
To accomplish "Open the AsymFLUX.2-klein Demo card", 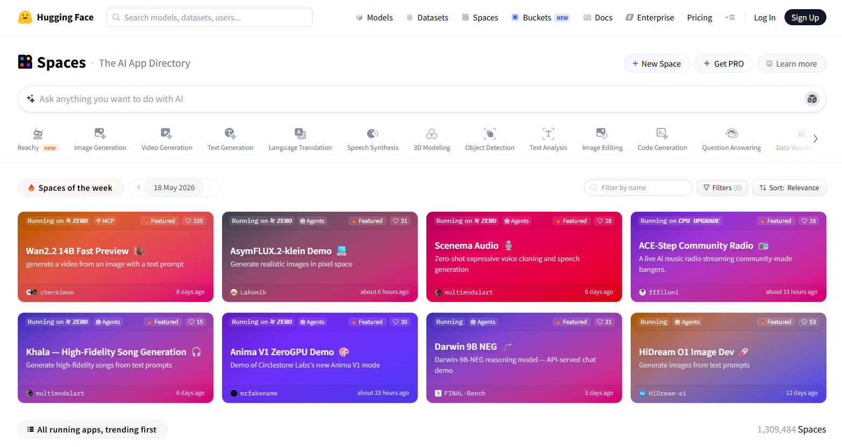I will (320, 257).
